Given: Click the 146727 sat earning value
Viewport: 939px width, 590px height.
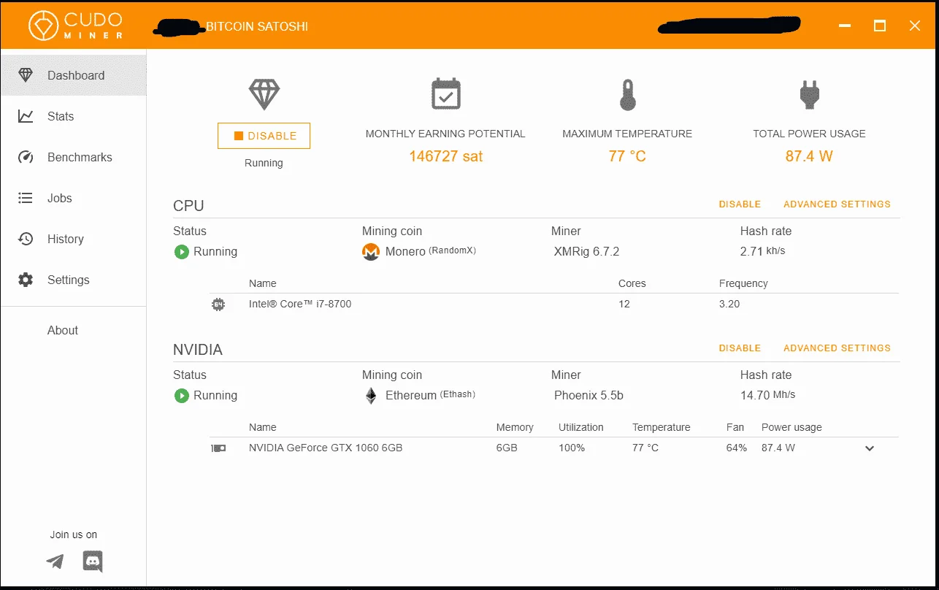Looking at the screenshot, I should click(x=445, y=156).
